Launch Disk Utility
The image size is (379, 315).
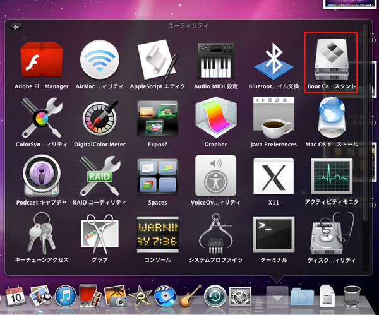332,238
